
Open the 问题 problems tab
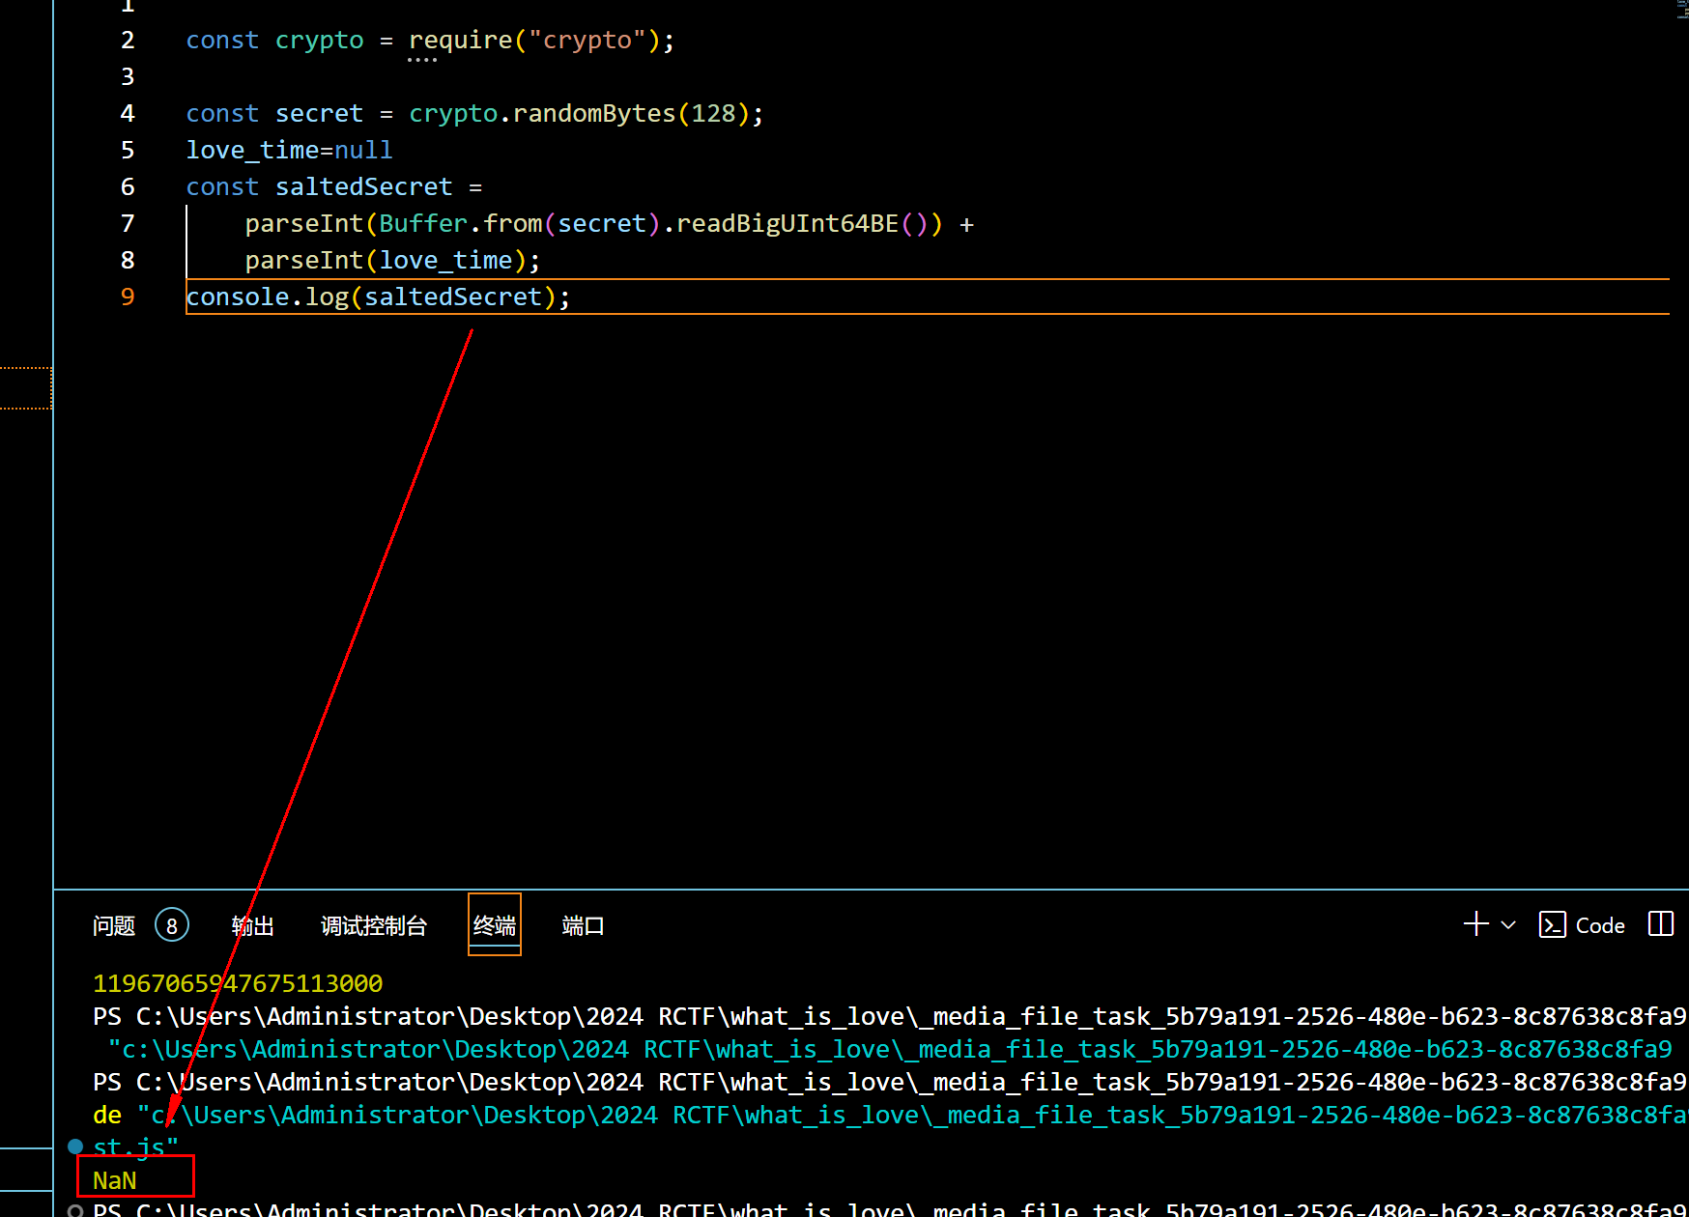(x=114, y=925)
